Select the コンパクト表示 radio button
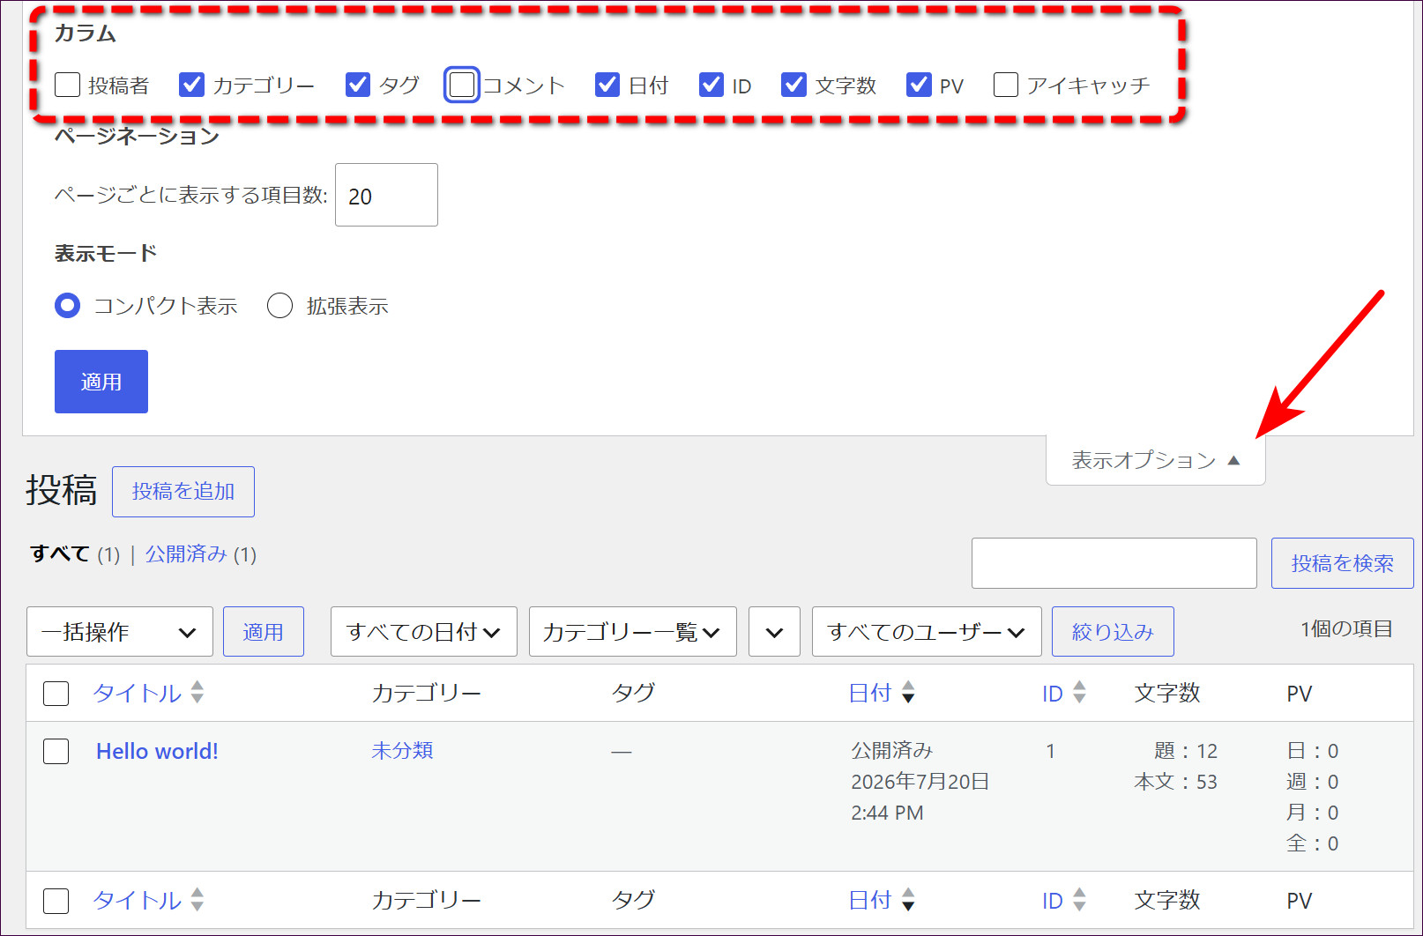Image resolution: width=1423 pixels, height=936 pixels. 68,306
